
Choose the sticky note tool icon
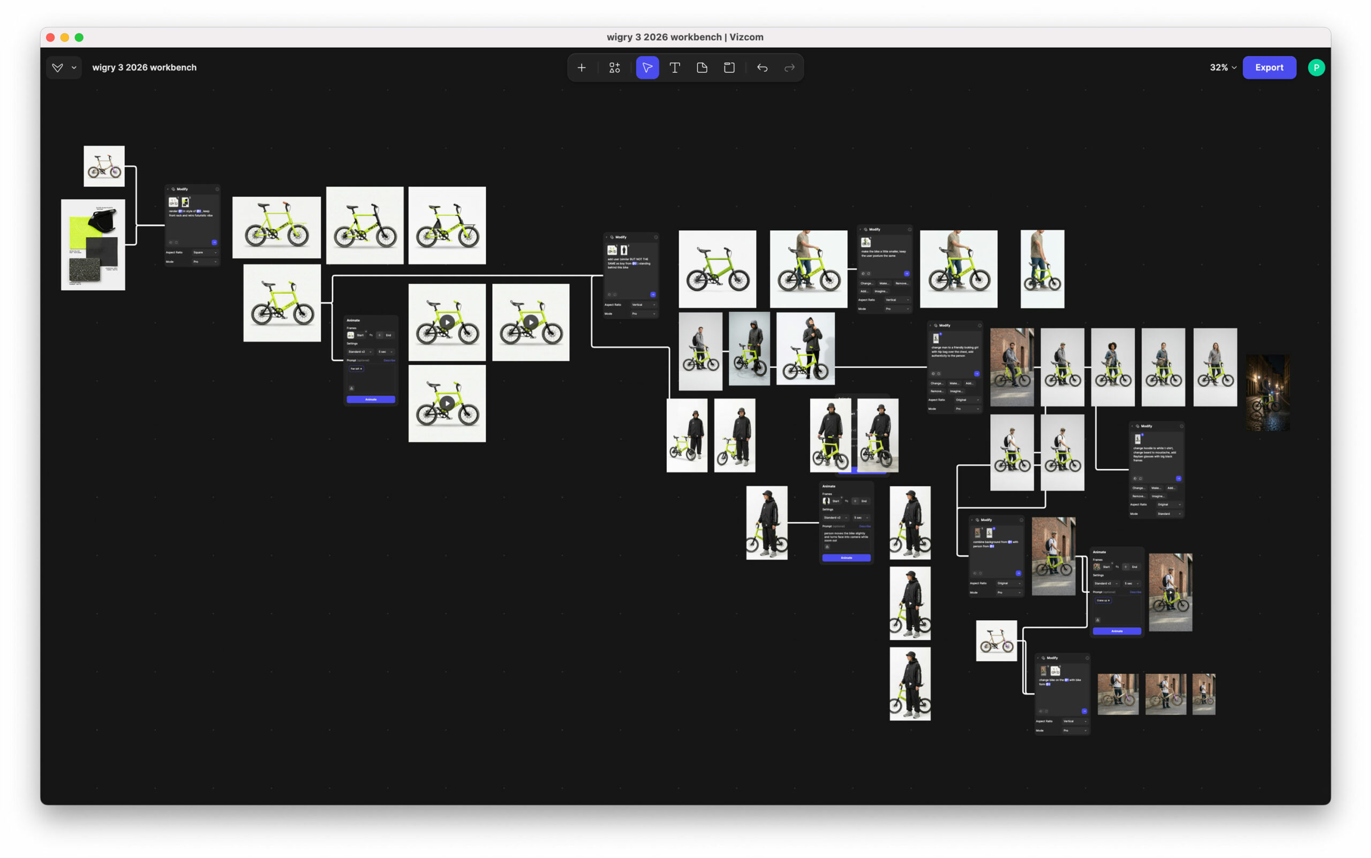tap(702, 67)
